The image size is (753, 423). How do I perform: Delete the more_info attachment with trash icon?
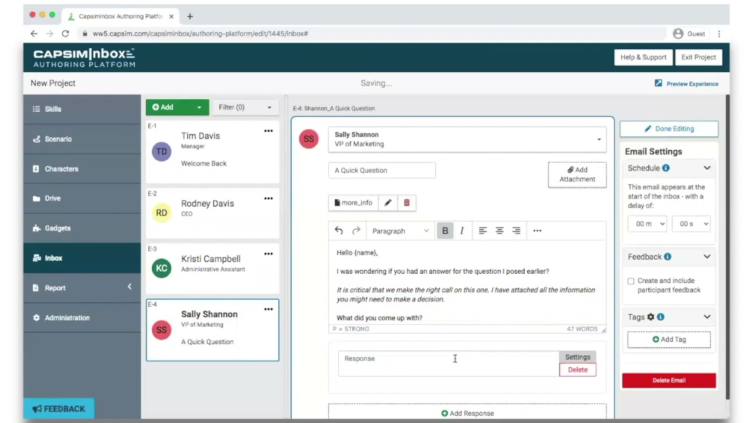pos(407,203)
